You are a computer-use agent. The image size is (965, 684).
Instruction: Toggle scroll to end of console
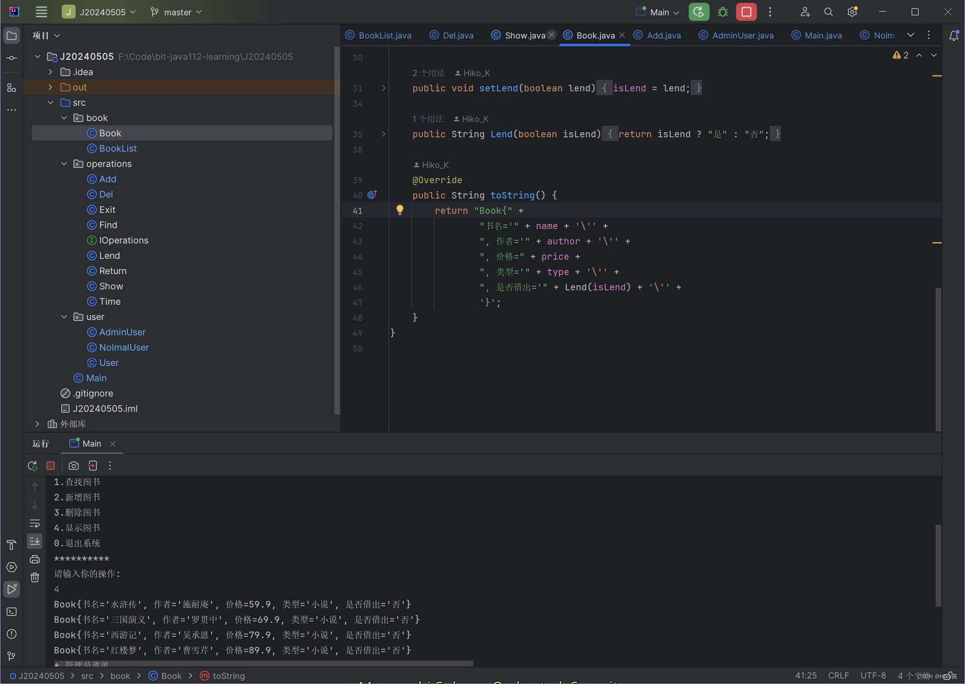(35, 541)
